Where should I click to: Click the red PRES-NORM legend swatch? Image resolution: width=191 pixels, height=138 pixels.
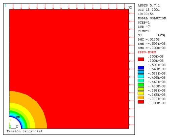[141, 59]
